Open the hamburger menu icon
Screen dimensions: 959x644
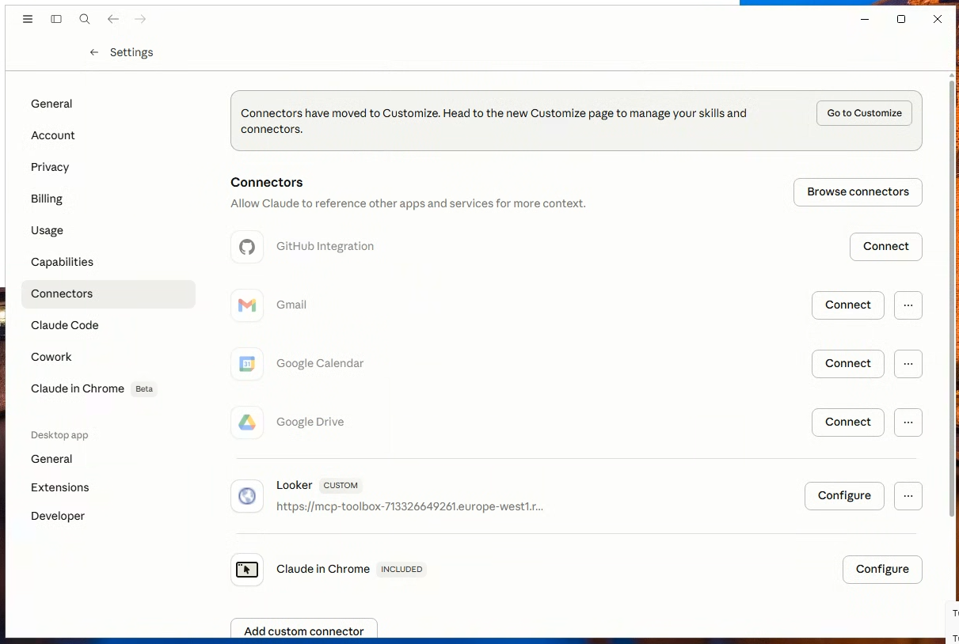[28, 19]
